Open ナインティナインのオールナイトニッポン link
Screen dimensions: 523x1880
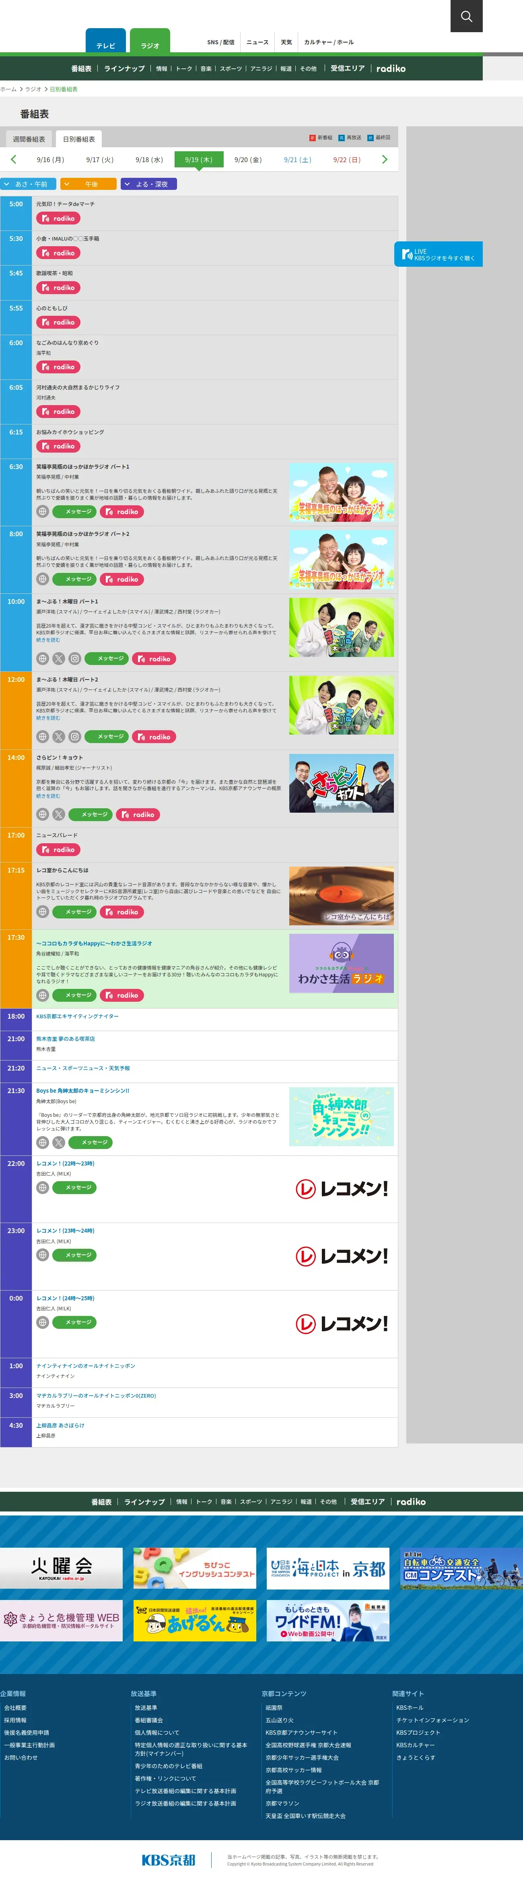tap(85, 1365)
